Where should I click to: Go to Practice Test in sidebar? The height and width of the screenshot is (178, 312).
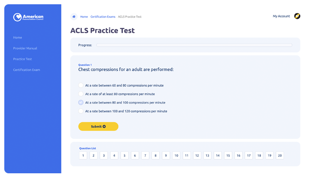tap(22, 59)
